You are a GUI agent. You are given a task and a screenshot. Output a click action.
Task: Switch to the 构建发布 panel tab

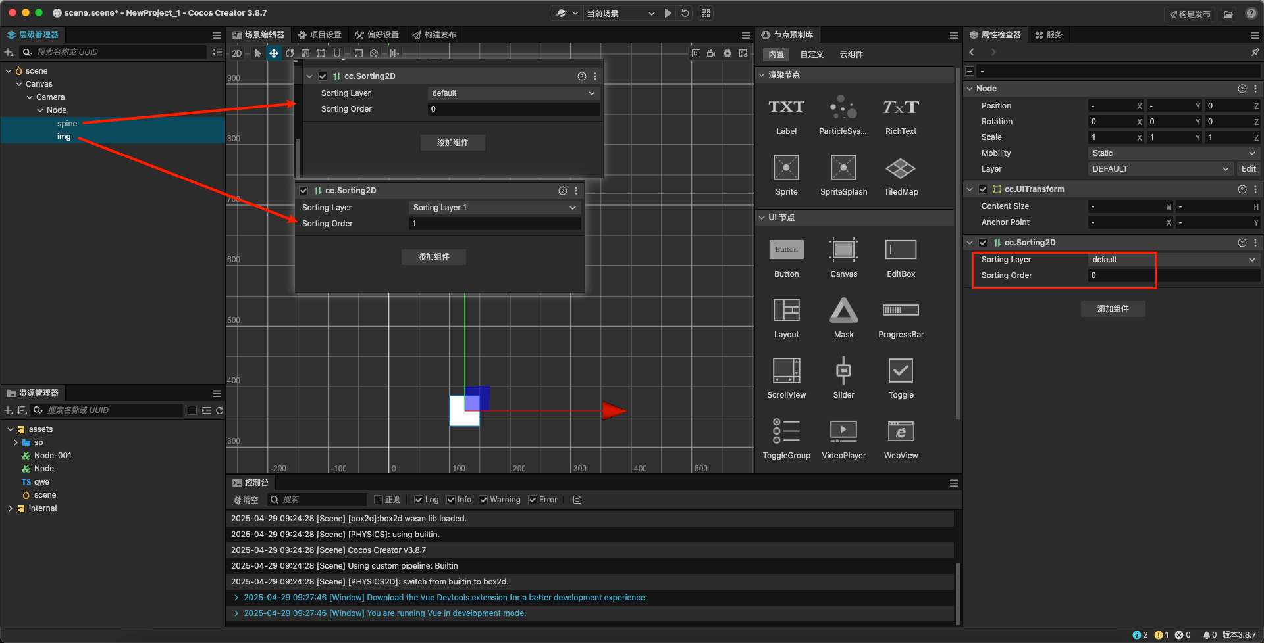point(434,35)
